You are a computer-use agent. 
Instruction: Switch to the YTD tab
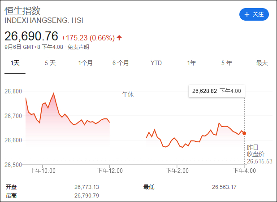click(156, 63)
